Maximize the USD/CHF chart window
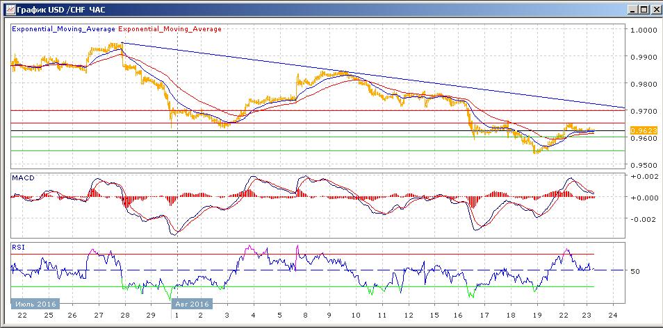Viewport: 663px width, 328px height. pos(643,9)
